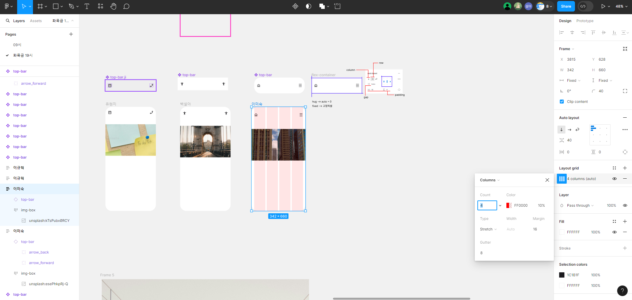The image size is (632, 300).
Task: Open the Stretch type dropdown
Action: [488, 229]
